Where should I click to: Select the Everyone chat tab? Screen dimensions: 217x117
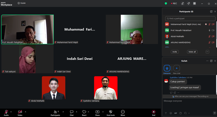pos(167,70)
